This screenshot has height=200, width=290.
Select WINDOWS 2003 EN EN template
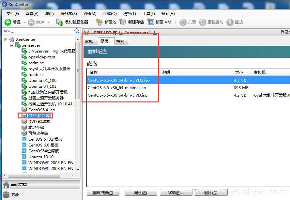pos(51,162)
